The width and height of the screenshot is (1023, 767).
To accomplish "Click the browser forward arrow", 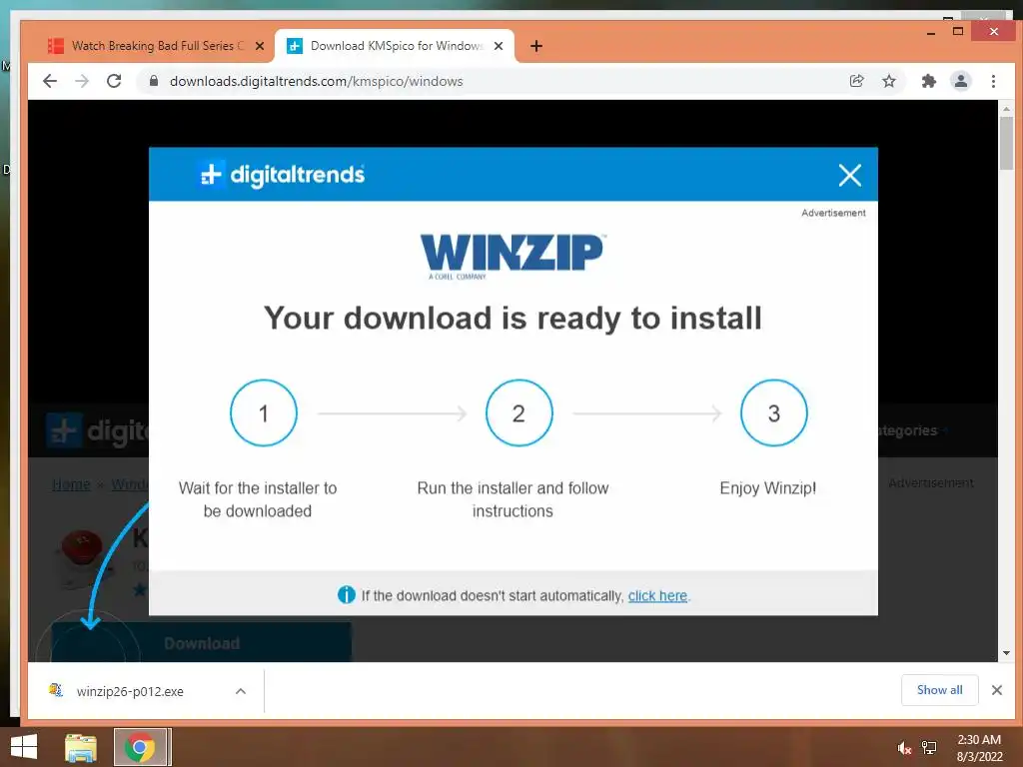I will click(82, 81).
